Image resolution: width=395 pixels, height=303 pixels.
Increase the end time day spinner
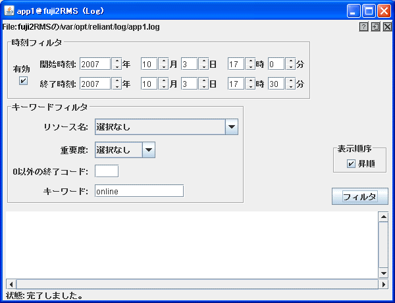(x=203, y=80)
